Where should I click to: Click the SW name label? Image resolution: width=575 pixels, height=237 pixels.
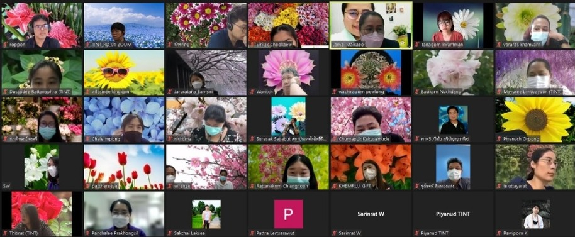6,186
